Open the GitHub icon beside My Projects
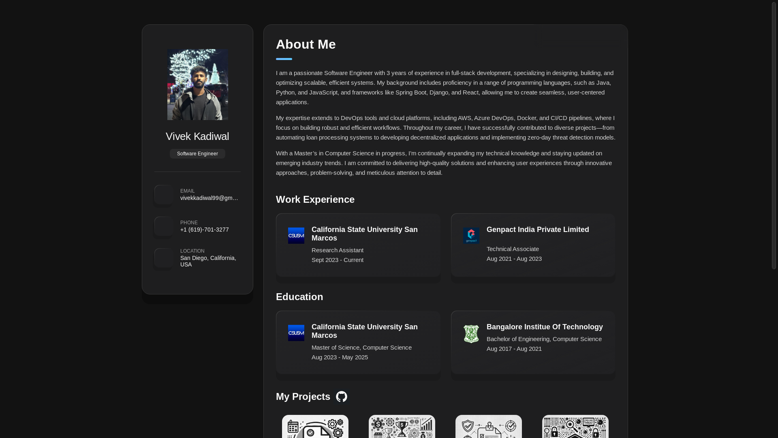 coord(342,397)
